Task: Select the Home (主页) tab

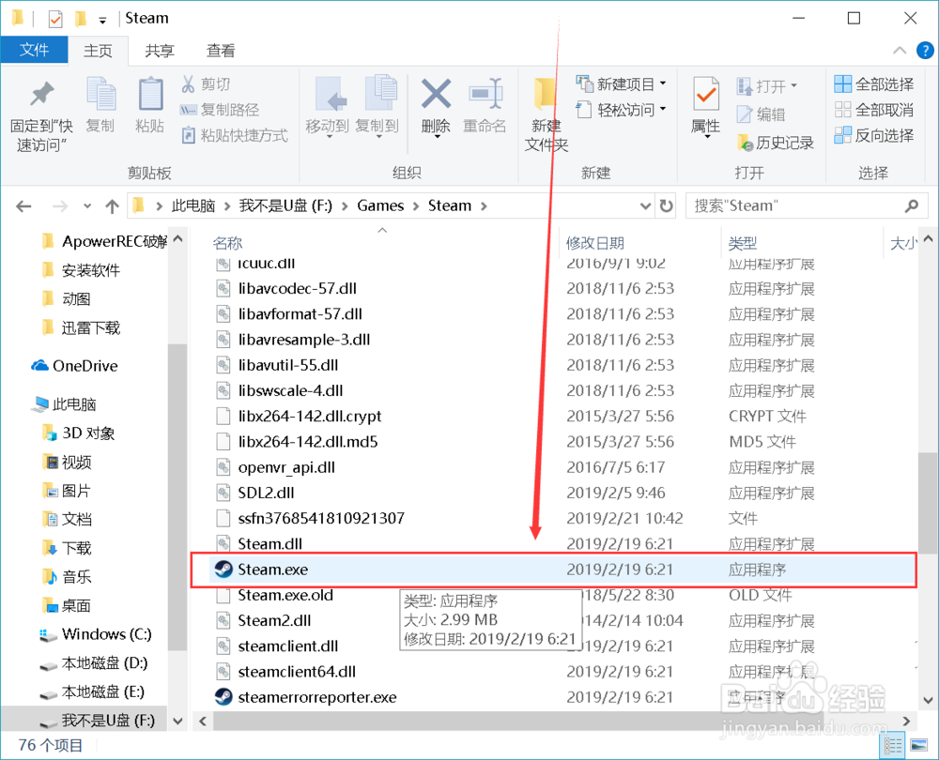Action: coord(99,51)
